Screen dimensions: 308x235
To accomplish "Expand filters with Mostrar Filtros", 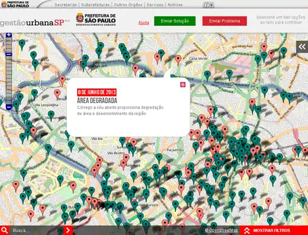I will 274,230.
